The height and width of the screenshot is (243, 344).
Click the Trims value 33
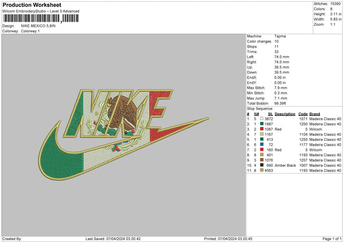coord(276,52)
